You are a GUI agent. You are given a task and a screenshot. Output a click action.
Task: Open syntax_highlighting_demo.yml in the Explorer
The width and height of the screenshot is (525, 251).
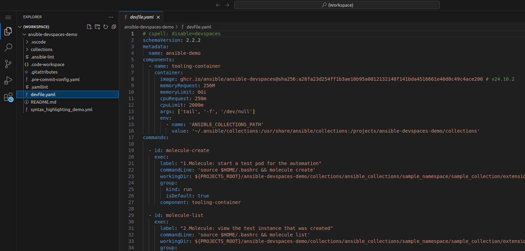[x=61, y=110]
